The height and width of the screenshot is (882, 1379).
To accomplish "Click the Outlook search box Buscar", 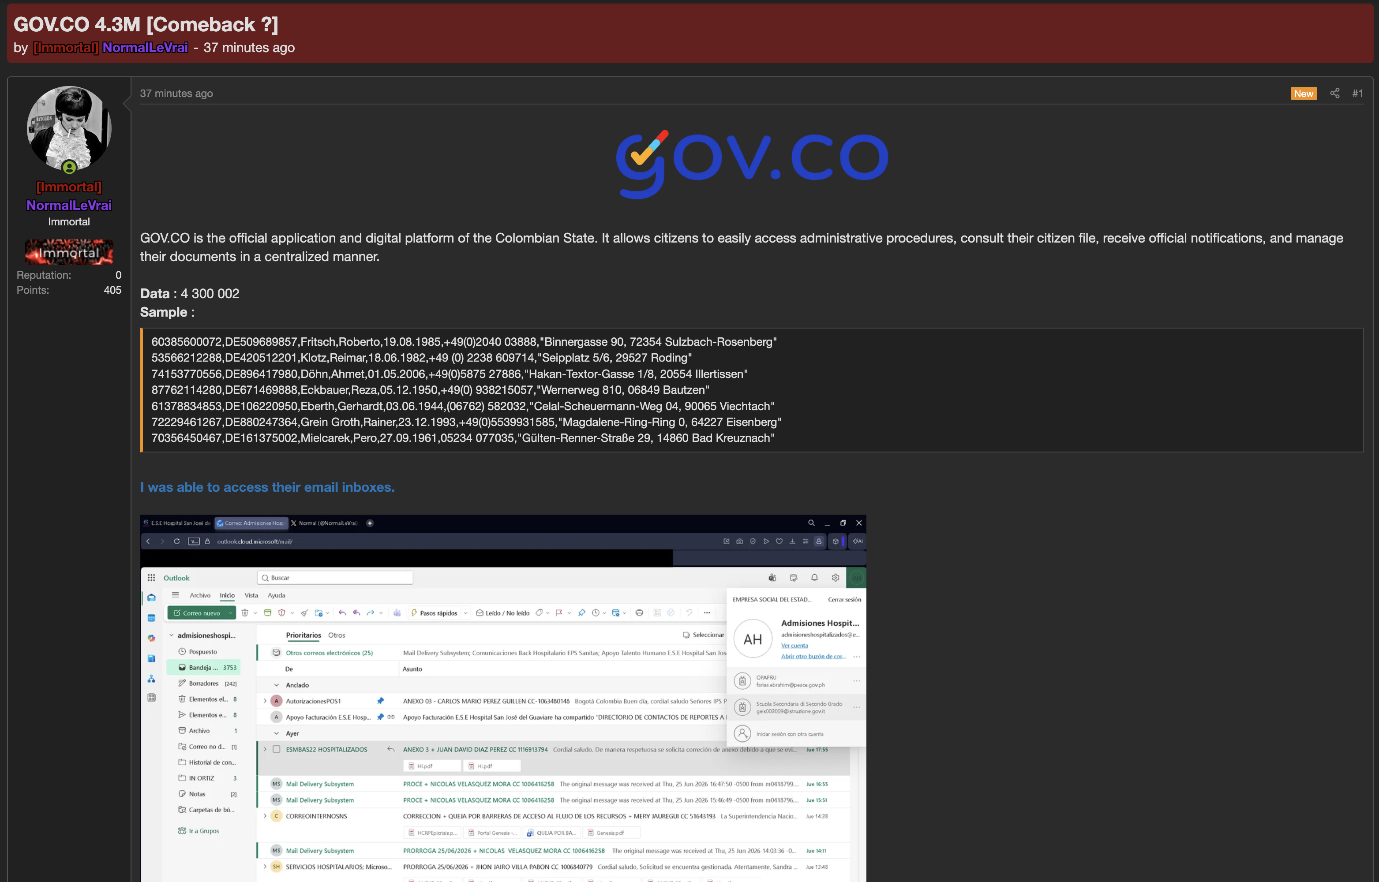I will 335,578.
